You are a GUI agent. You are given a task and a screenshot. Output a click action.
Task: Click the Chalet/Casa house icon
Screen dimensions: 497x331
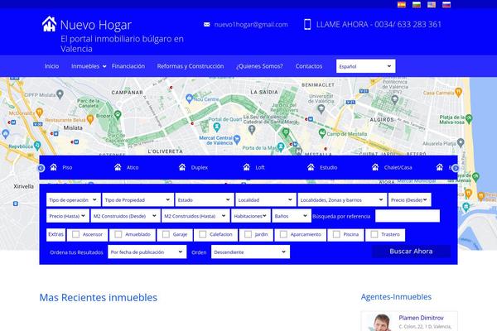[x=375, y=167]
